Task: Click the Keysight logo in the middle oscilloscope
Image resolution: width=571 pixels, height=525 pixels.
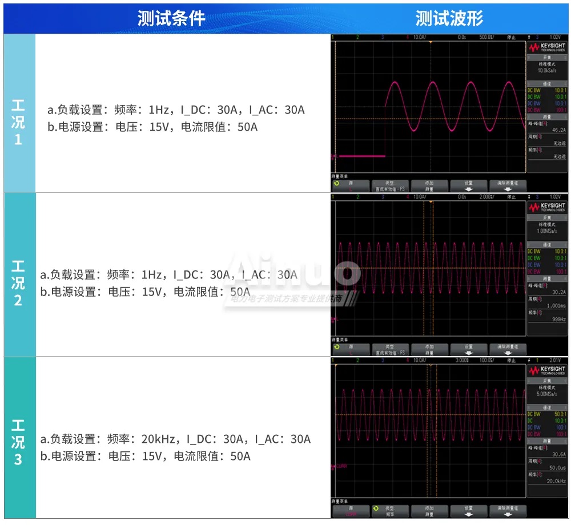Action: pos(546,207)
